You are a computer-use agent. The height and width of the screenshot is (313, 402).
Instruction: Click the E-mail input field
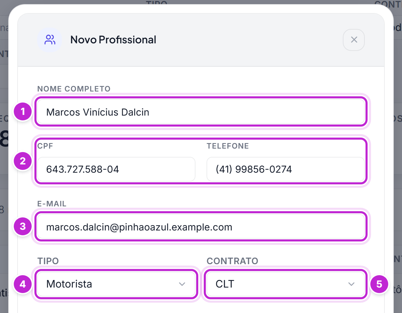[x=201, y=227]
